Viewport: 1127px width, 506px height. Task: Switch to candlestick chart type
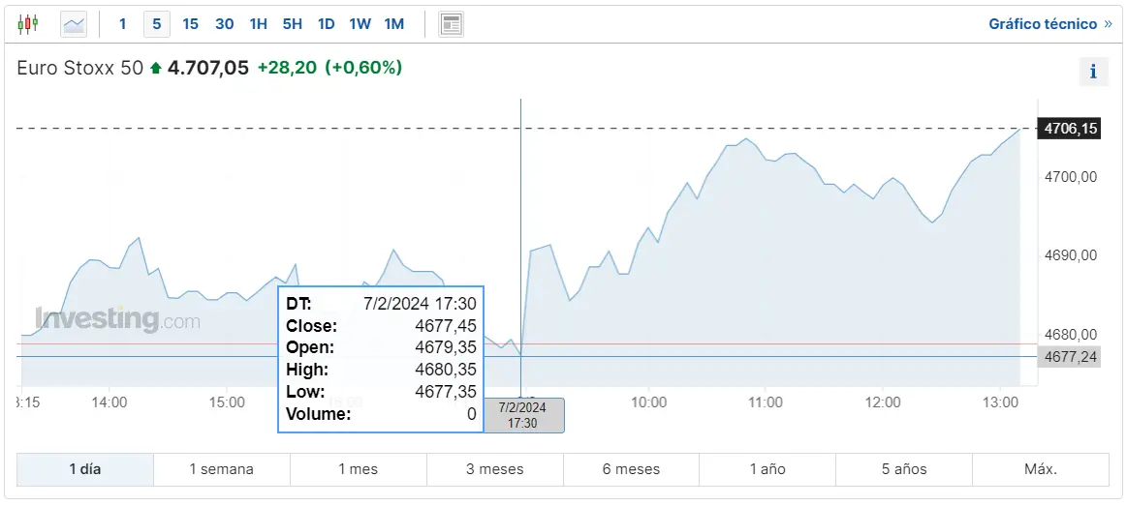(28, 23)
